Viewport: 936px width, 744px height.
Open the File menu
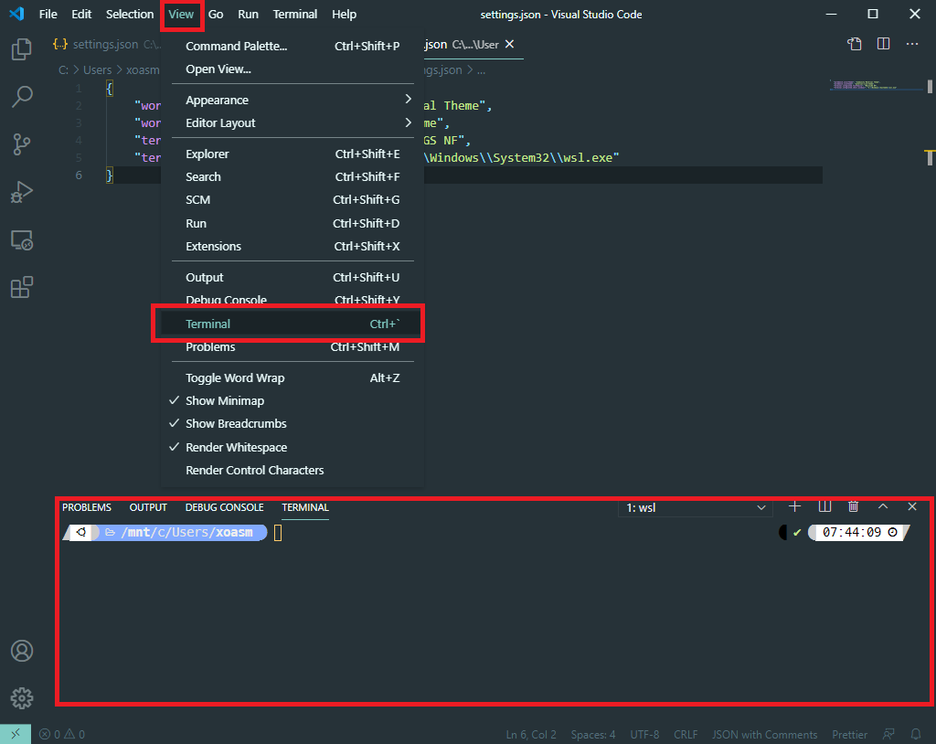pos(48,14)
